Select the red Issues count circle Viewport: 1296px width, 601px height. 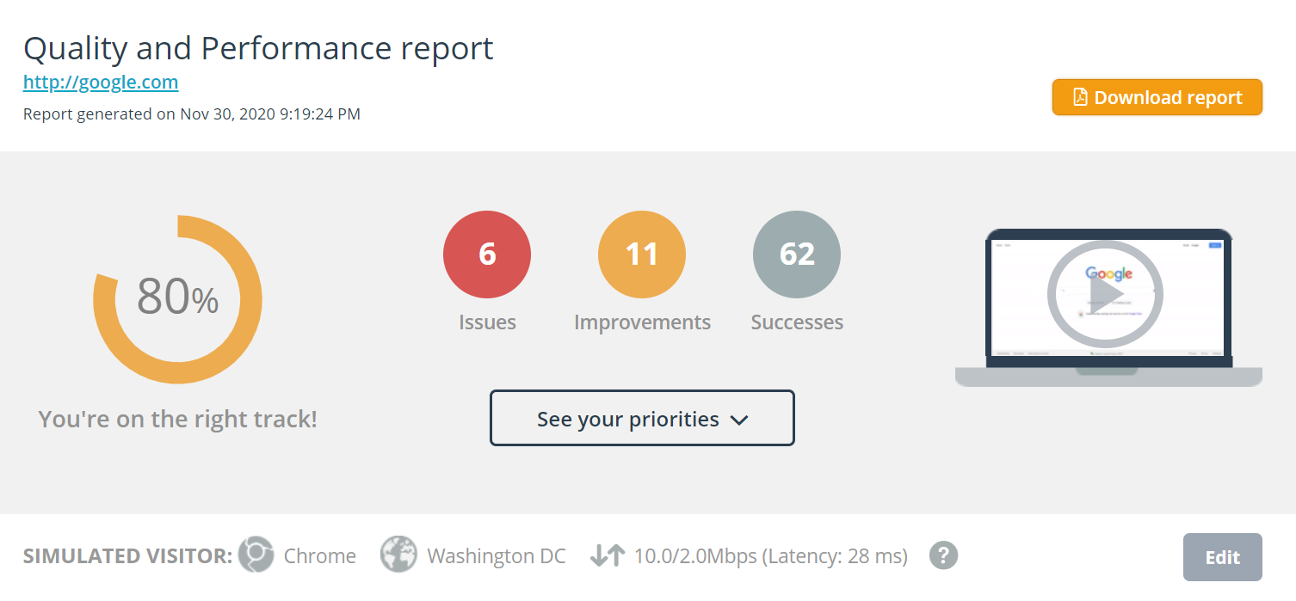tap(487, 255)
